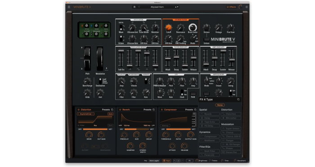
Task: Toggle the Distortion effect power button
Action: coord(79,110)
